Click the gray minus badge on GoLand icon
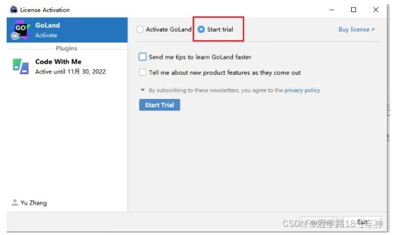This screenshot has width=396, height=235. [15, 36]
